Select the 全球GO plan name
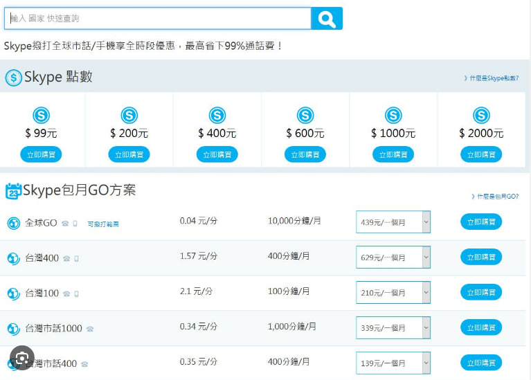This screenshot has width=531, height=380. pos(41,223)
